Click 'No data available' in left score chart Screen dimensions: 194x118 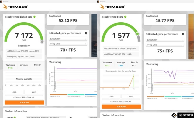tap(24, 79)
